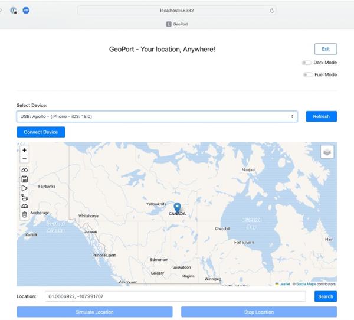
Task: Zoom in on the map
Action: click(x=24, y=150)
